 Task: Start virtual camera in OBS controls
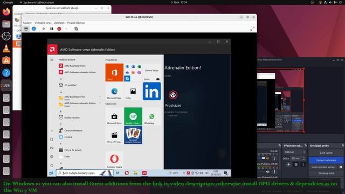click(323, 167)
